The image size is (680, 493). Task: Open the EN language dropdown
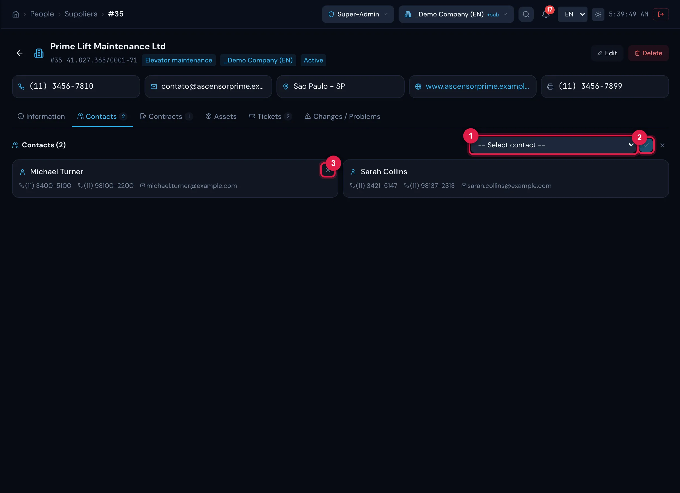(x=572, y=14)
